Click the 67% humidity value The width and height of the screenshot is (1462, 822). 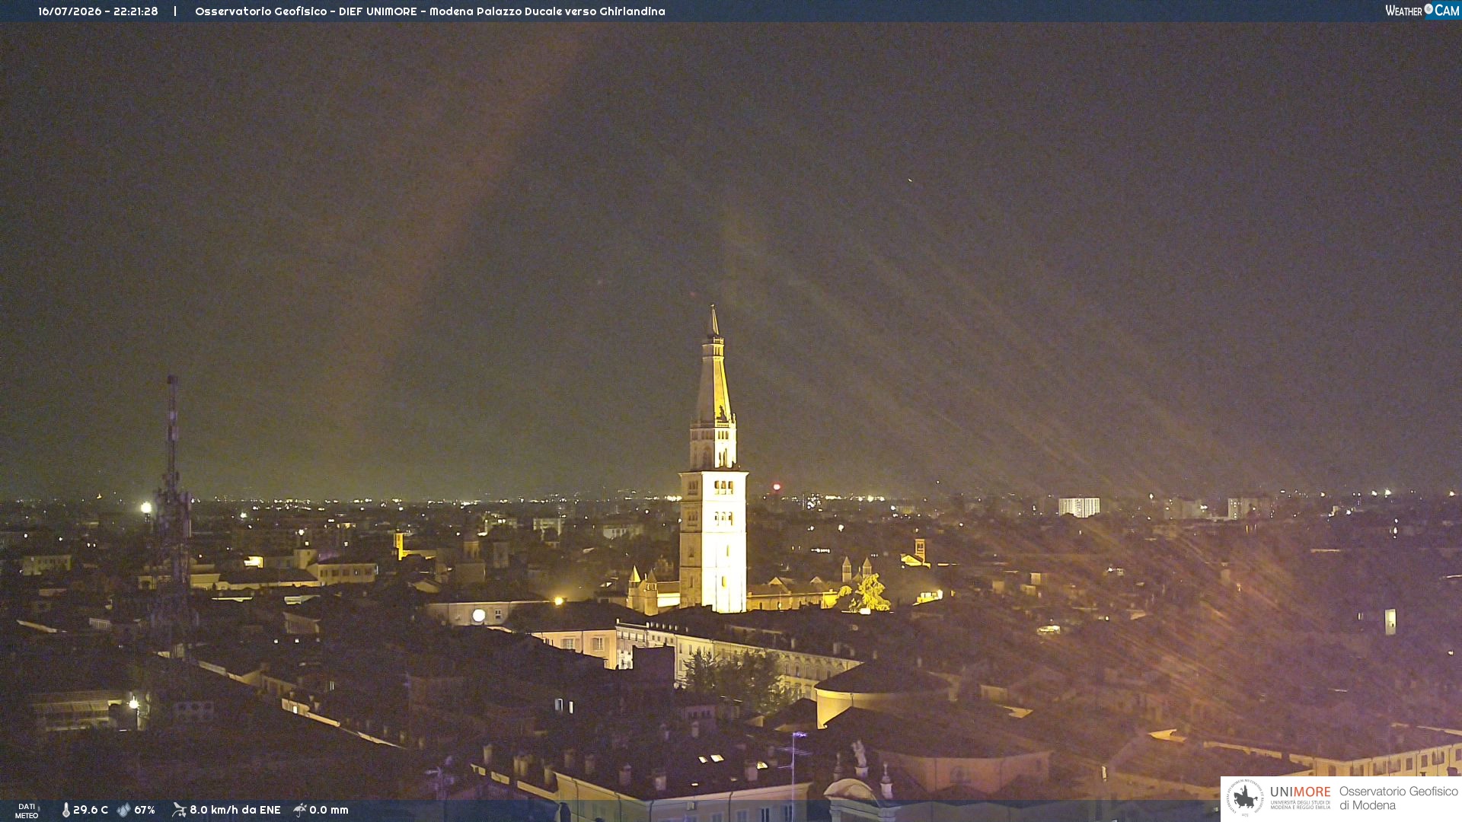tap(145, 810)
